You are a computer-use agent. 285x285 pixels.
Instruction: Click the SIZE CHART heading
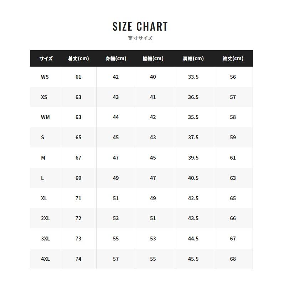point(140,27)
